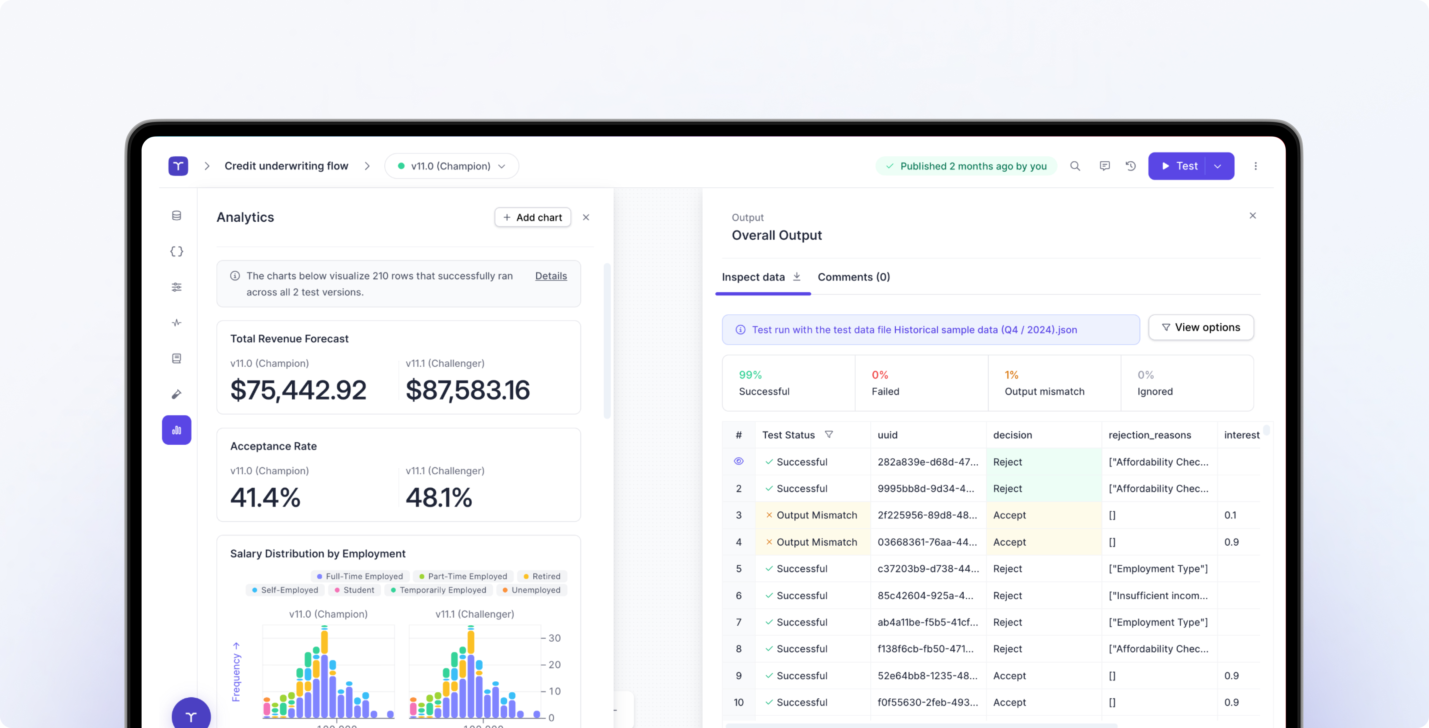The height and width of the screenshot is (728, 1429).
Task: Click the Add chart button
Action: pos(532,217)
